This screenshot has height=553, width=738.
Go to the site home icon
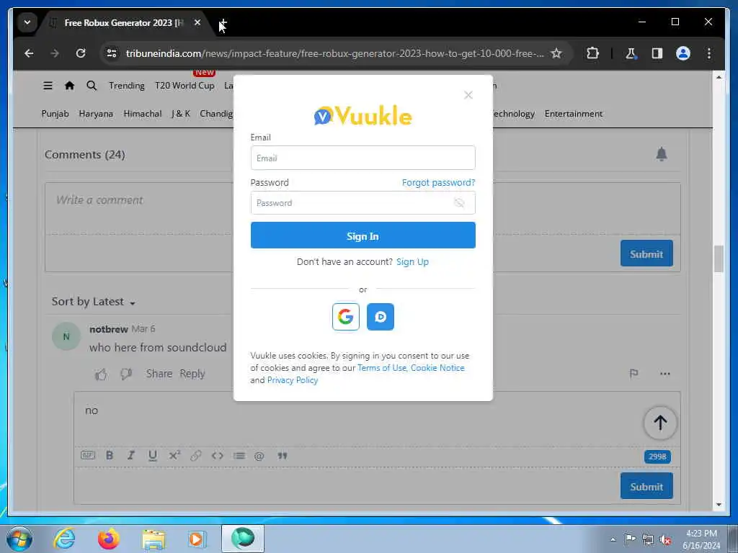pyautogui.click(x=70, y=86)
